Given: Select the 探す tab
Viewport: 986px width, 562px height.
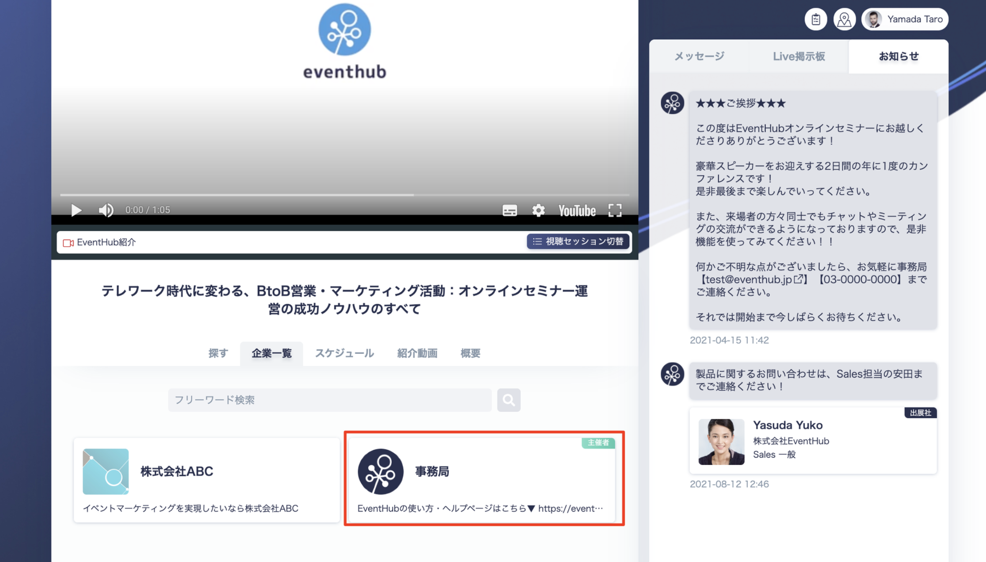Looking at the screenshot, I should pos(218,353).
